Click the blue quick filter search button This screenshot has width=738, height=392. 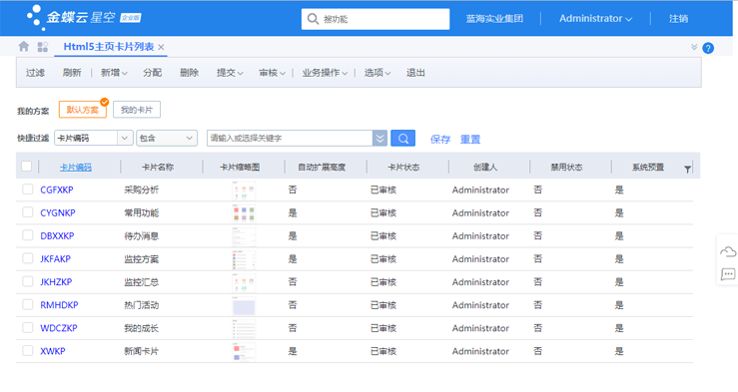(x=402, y=139)
